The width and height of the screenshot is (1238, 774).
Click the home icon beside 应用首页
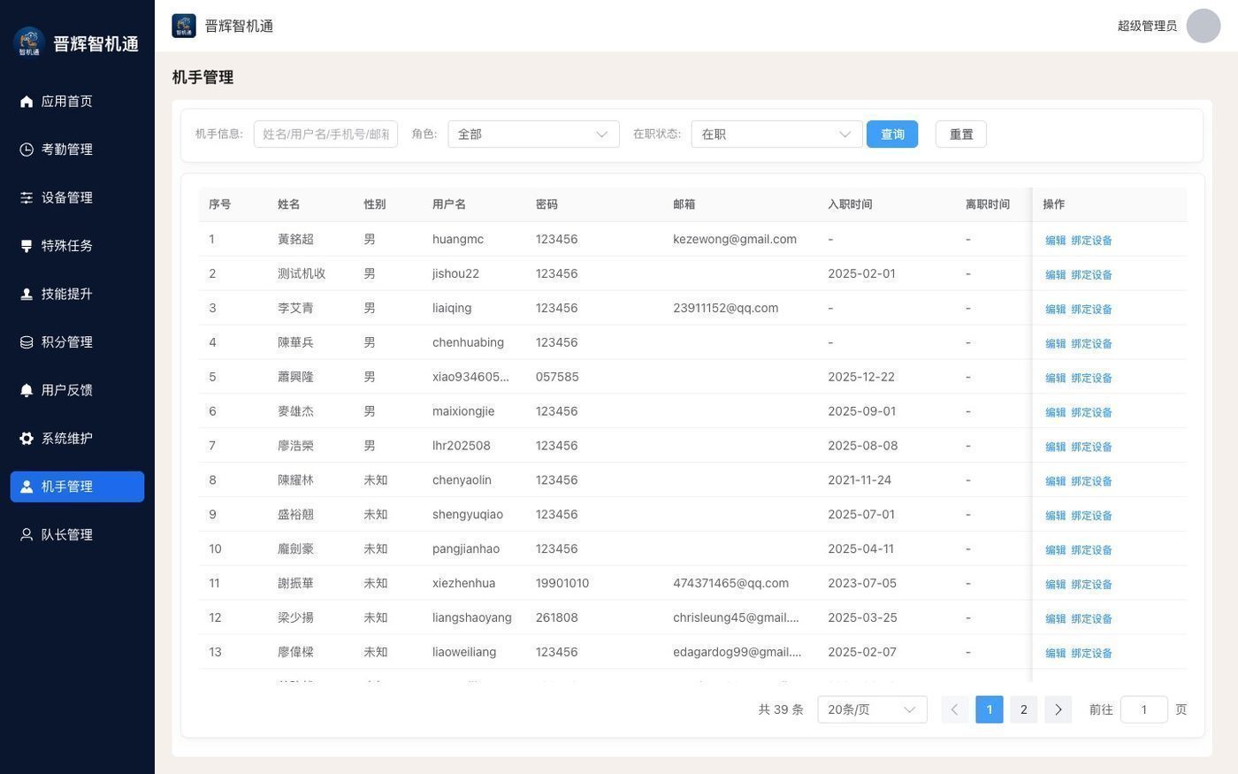(27, 102)
